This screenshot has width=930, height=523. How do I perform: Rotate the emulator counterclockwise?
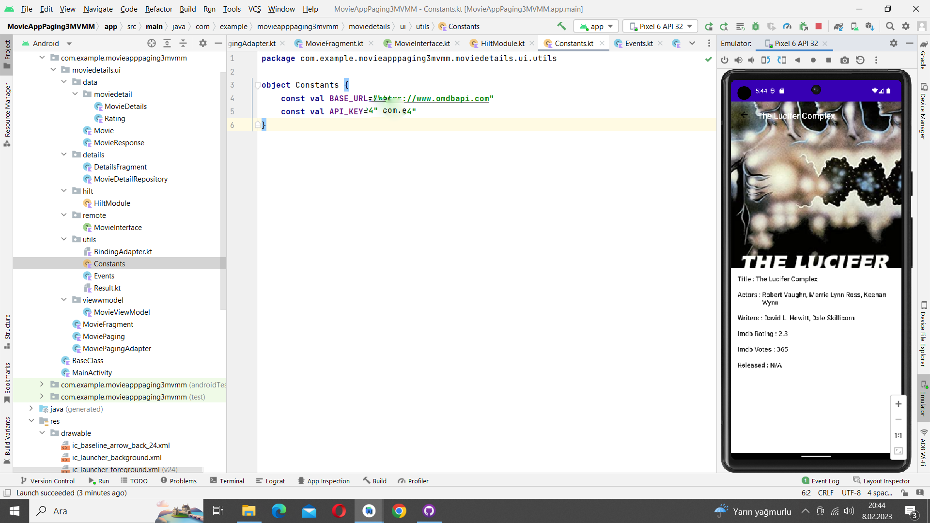click(766, 60)
